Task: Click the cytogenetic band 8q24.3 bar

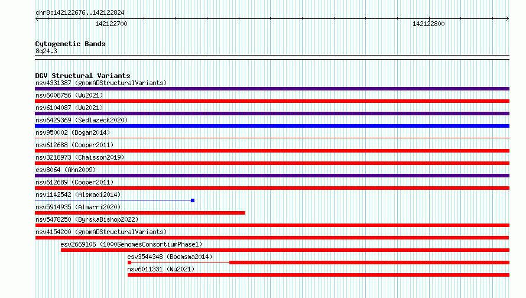Action: pyautogui.click(x=272, y=57)
